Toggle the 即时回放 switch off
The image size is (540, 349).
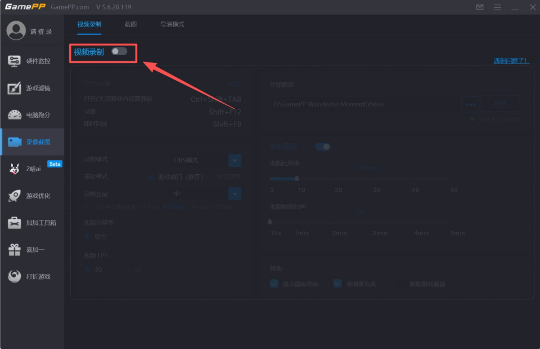click(x=323, y=147)
